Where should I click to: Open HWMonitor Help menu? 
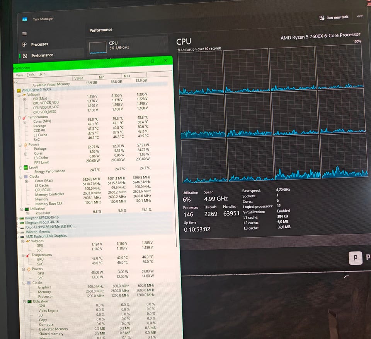click(x=42, y=74)
